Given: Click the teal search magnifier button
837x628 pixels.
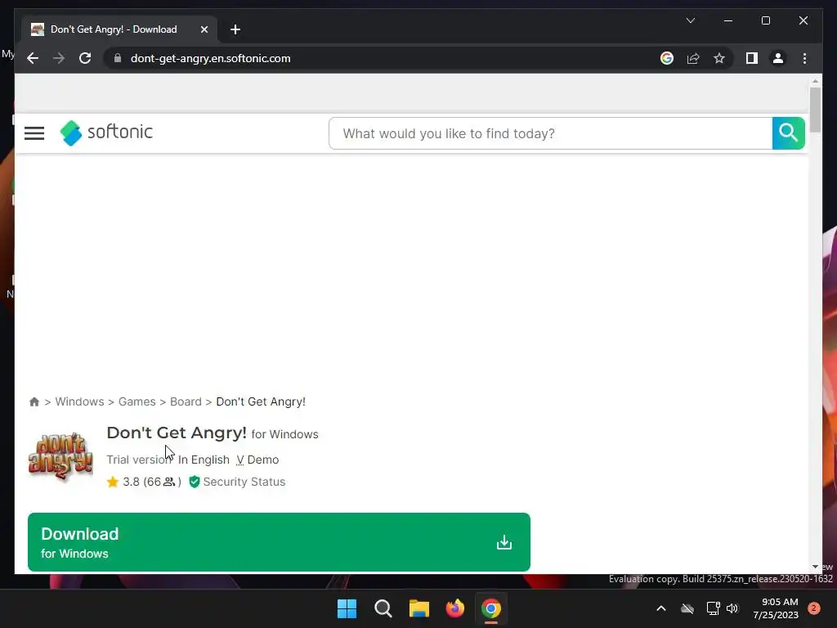Looking at the screenshot, I should 788,133.
